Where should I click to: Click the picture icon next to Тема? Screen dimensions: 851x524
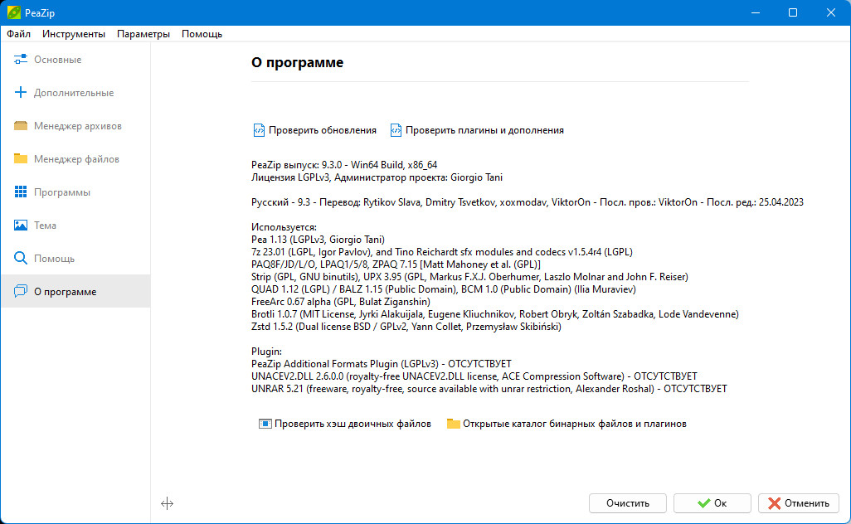pos(21,226)
